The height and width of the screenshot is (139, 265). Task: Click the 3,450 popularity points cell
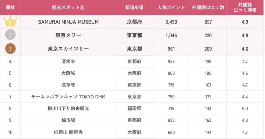point(171,22)
